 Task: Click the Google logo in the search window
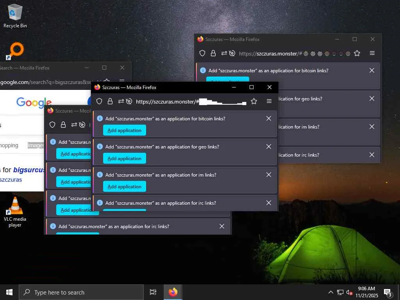[x=34, y=103]
